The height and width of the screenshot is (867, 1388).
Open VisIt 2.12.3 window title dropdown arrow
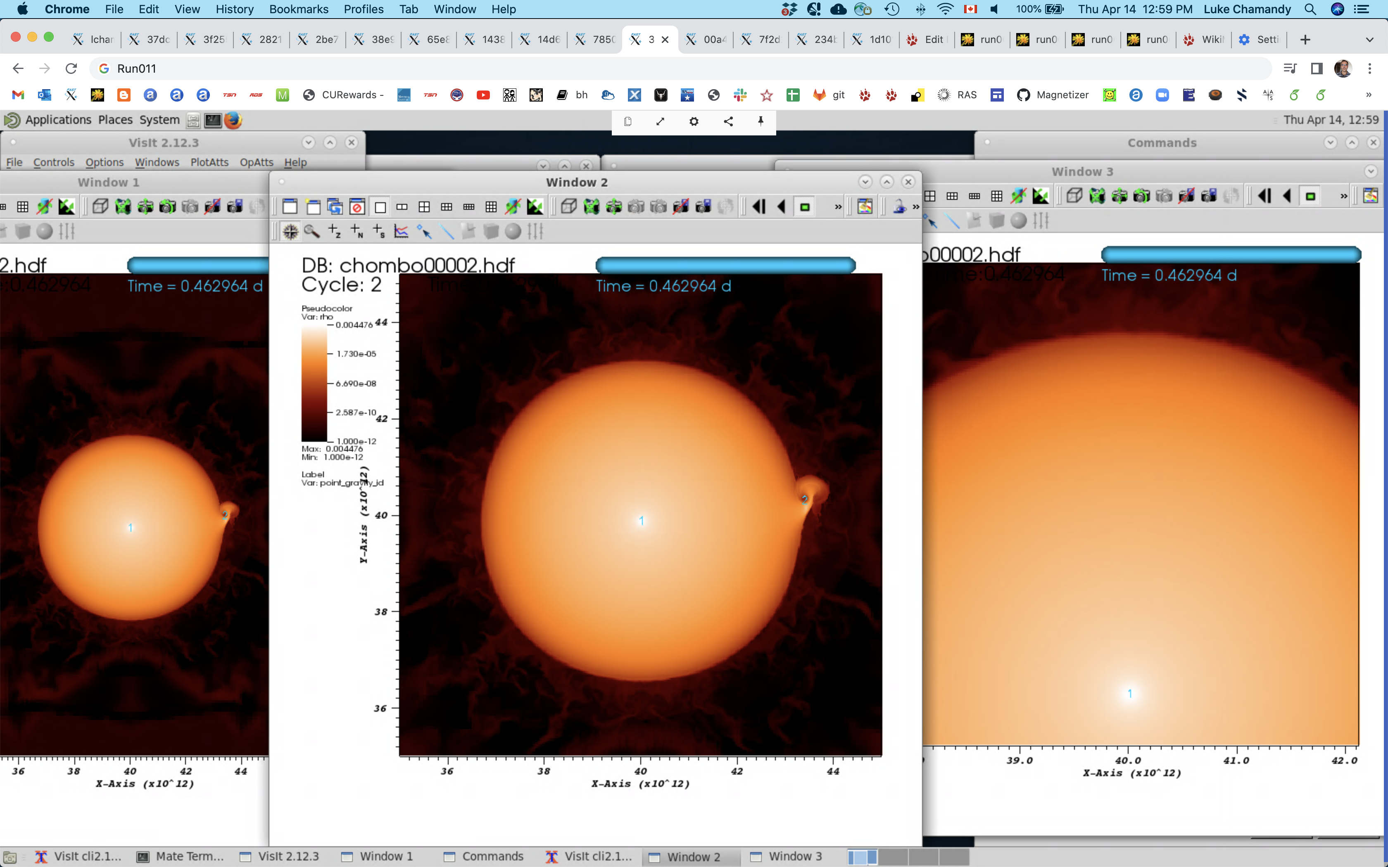point(309,142)
